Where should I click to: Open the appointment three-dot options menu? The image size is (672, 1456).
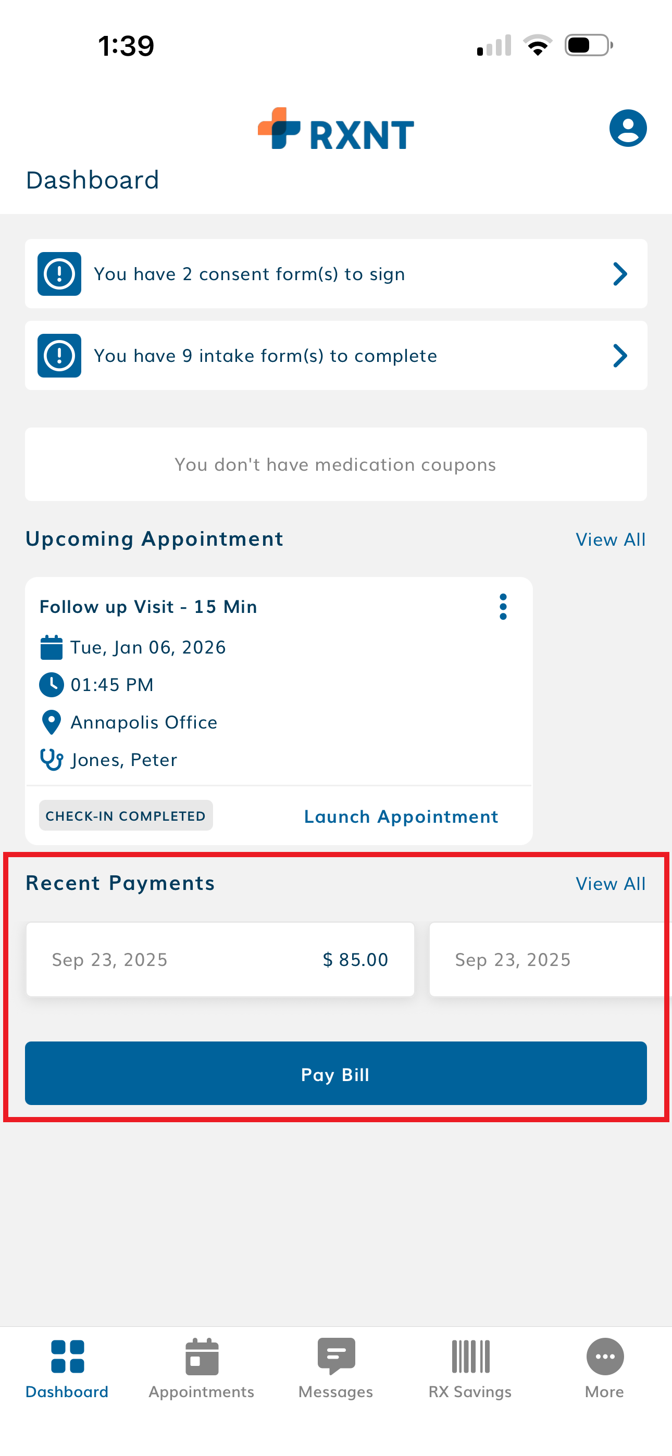[x=503, y=607]
